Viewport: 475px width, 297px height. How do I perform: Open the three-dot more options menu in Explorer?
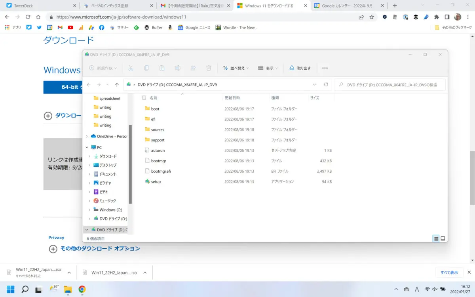click(325, 68)
